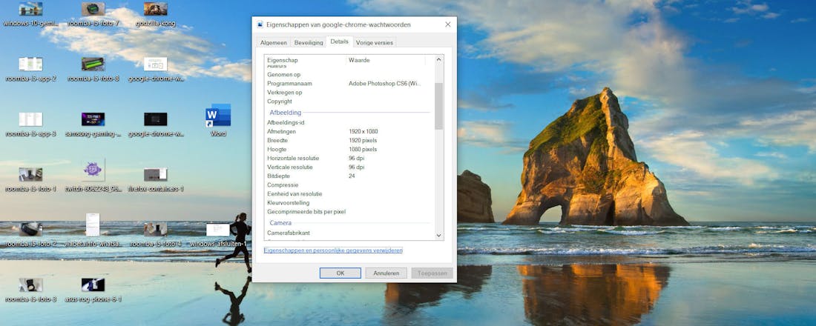The height and width of the screenshot is (326, 816).
Task: Select the roomba-i5-app-2 desktop file
Action: pyautogui.click(x=30, y=70)
